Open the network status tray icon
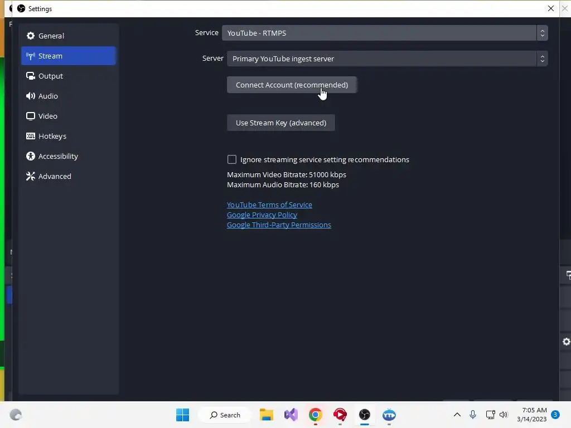This screenshot has height=428, width=571. (x=490, y=415)
